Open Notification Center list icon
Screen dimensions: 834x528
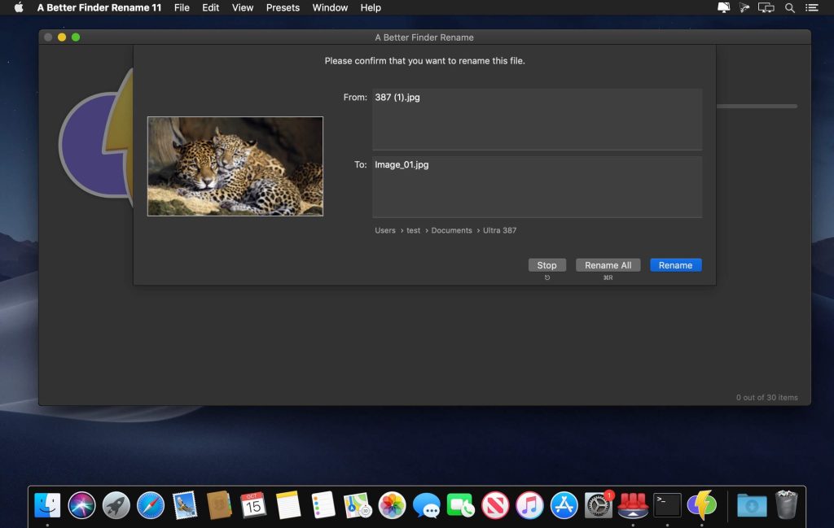tap(814, 8)
